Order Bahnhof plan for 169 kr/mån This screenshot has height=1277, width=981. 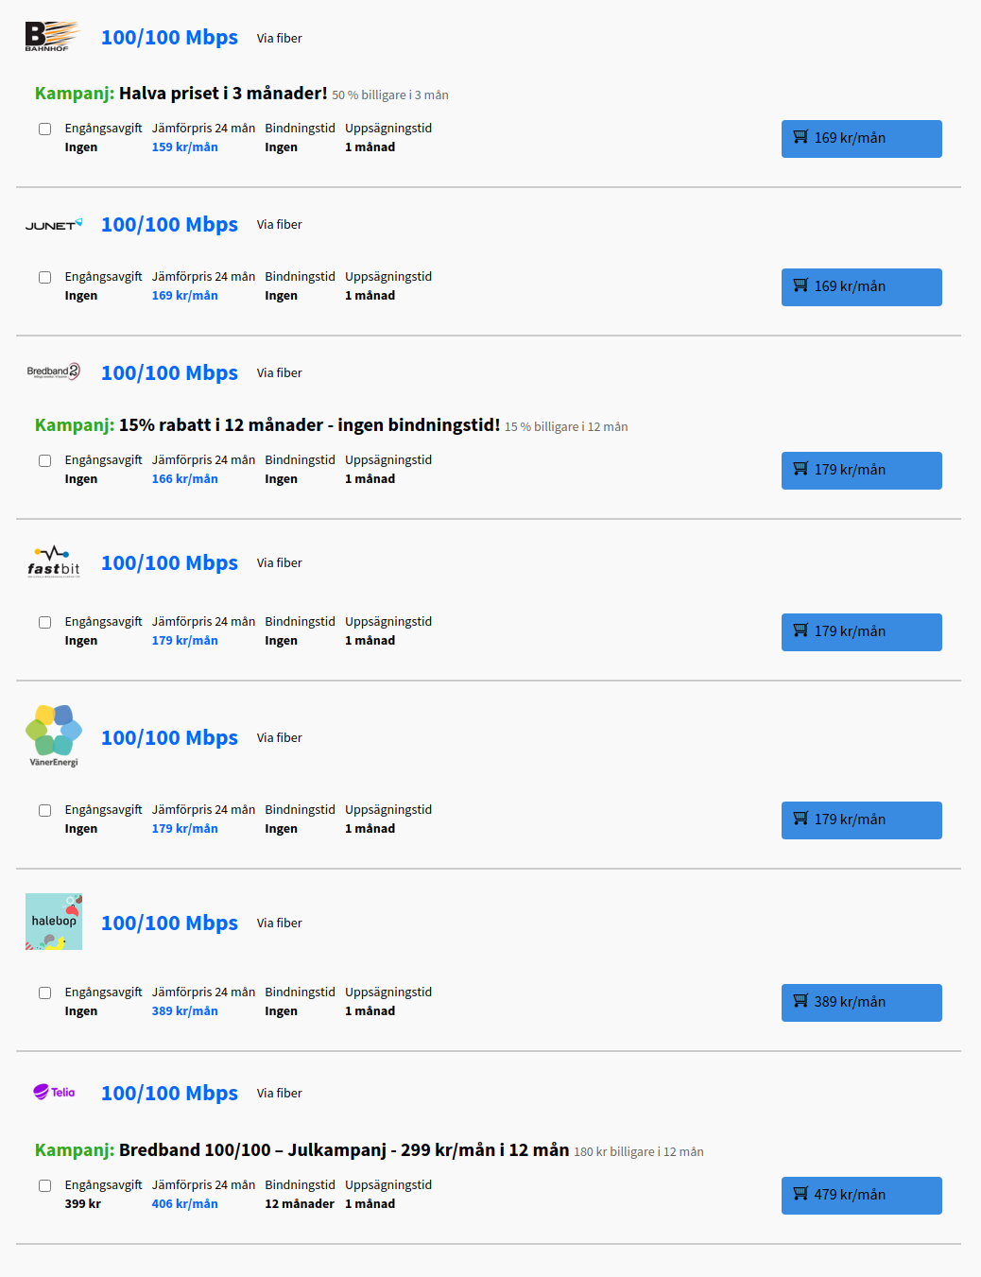click(x=862, y=139)
